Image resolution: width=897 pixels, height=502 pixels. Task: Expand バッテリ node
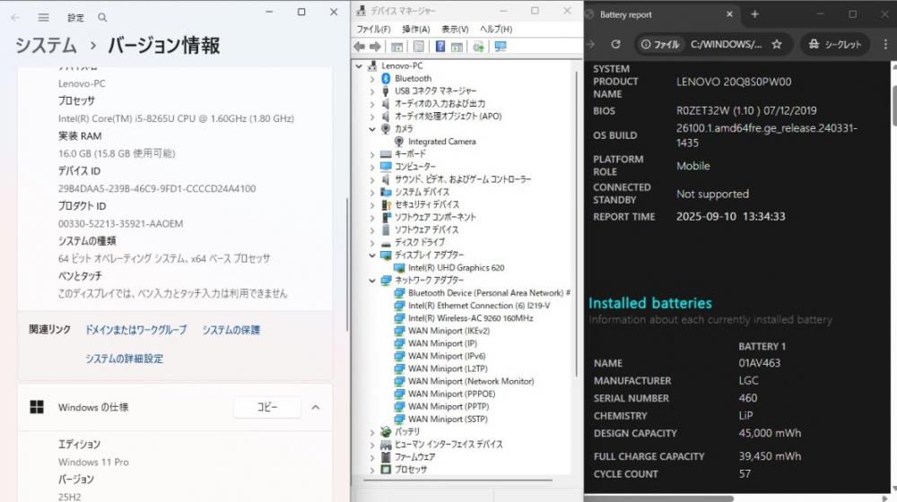(x=372, y=432)
